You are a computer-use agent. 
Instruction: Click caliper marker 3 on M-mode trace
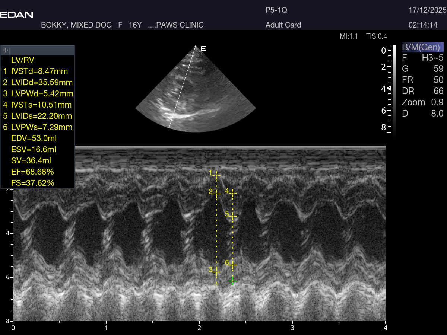point(216,272)
